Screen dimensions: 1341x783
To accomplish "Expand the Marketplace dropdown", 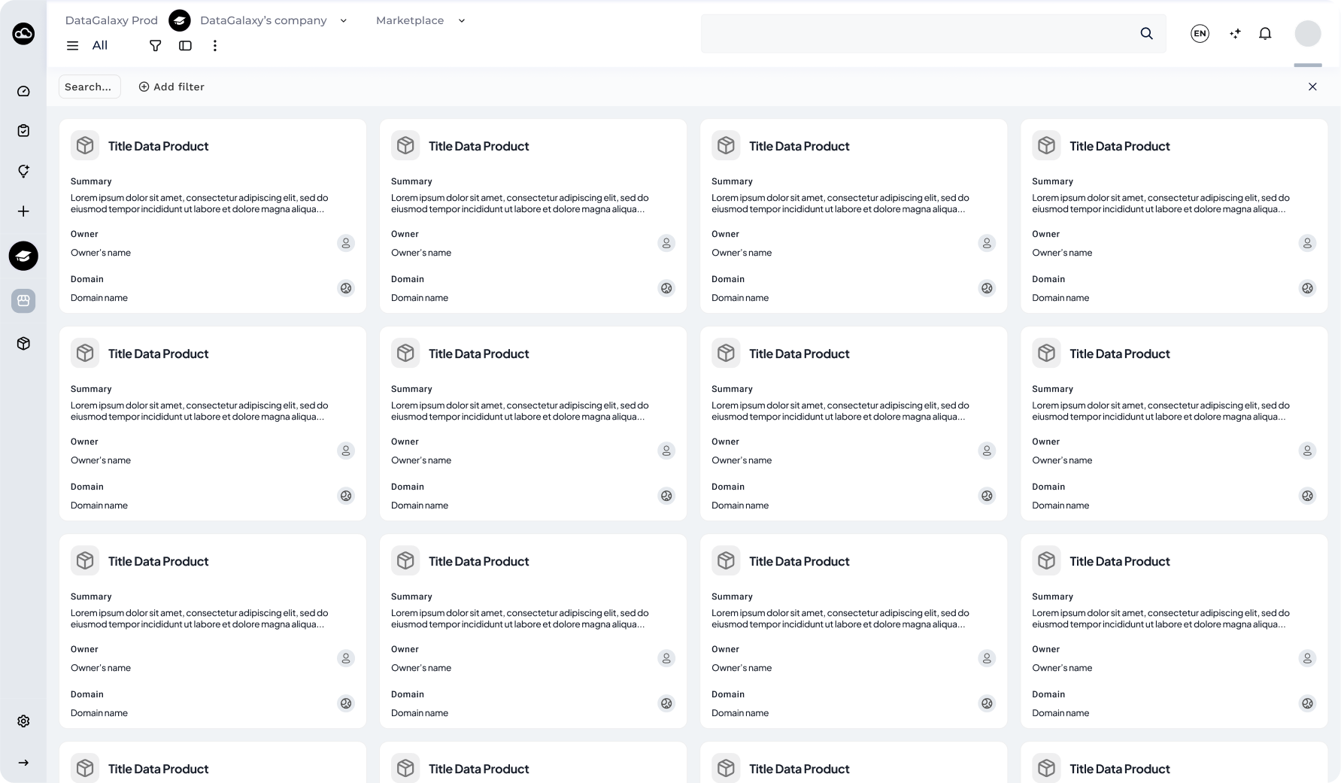I will click(x=461, y=20).
